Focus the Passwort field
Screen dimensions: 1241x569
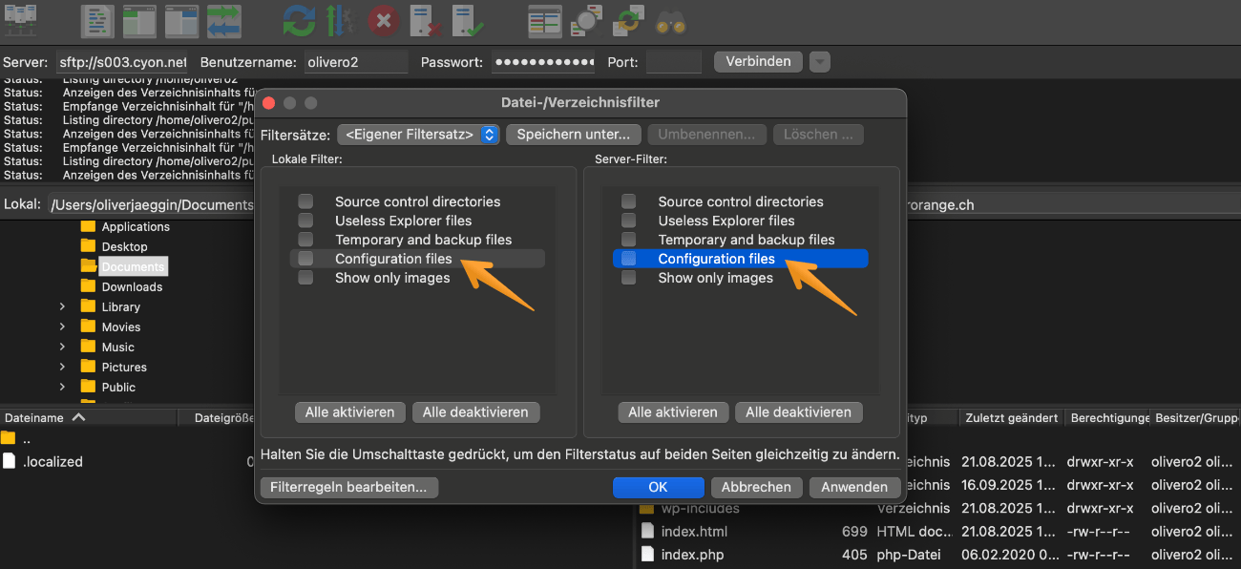[543, 62]
